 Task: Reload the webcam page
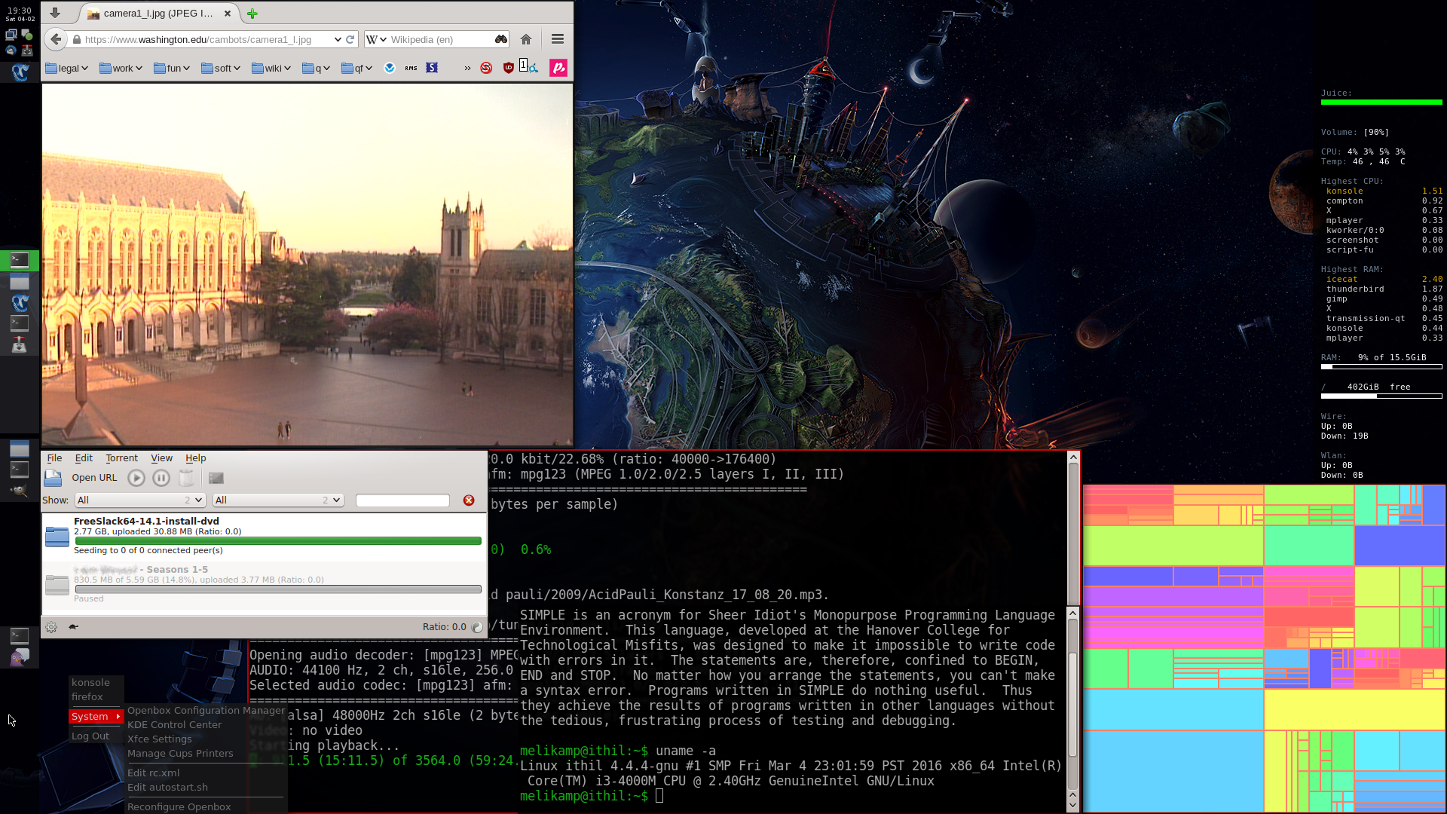350,39
